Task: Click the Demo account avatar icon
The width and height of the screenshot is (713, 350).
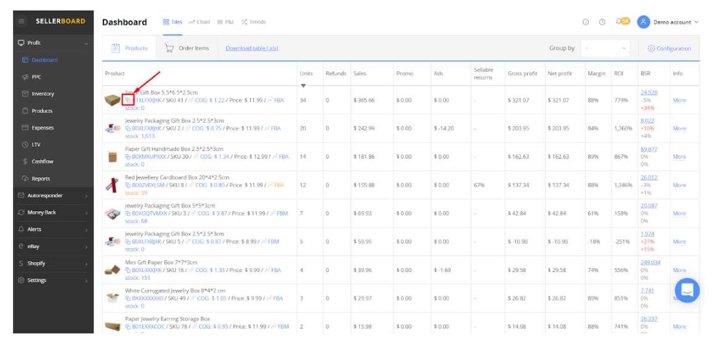Action: 643,21
